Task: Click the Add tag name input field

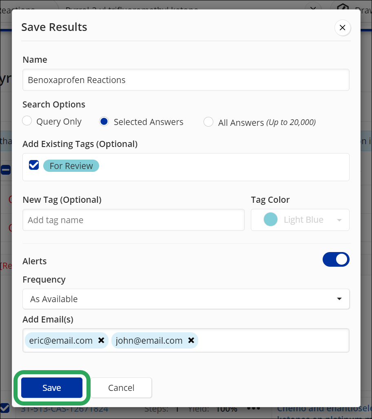Action: [x=133, y=220]
